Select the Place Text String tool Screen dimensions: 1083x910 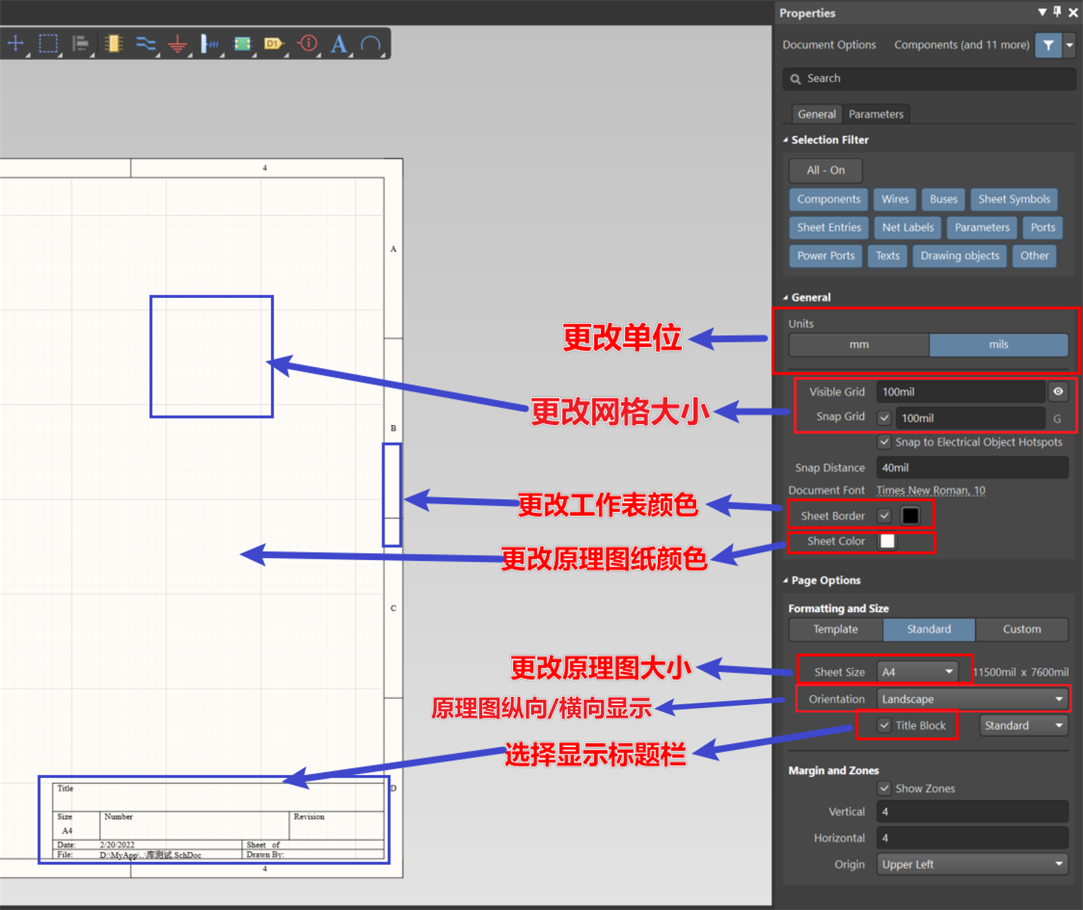pos(339,44)
